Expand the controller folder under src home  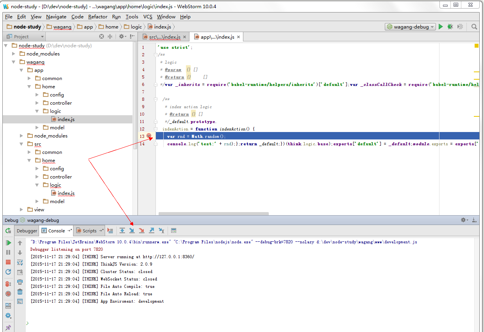[x=37, y=177]
